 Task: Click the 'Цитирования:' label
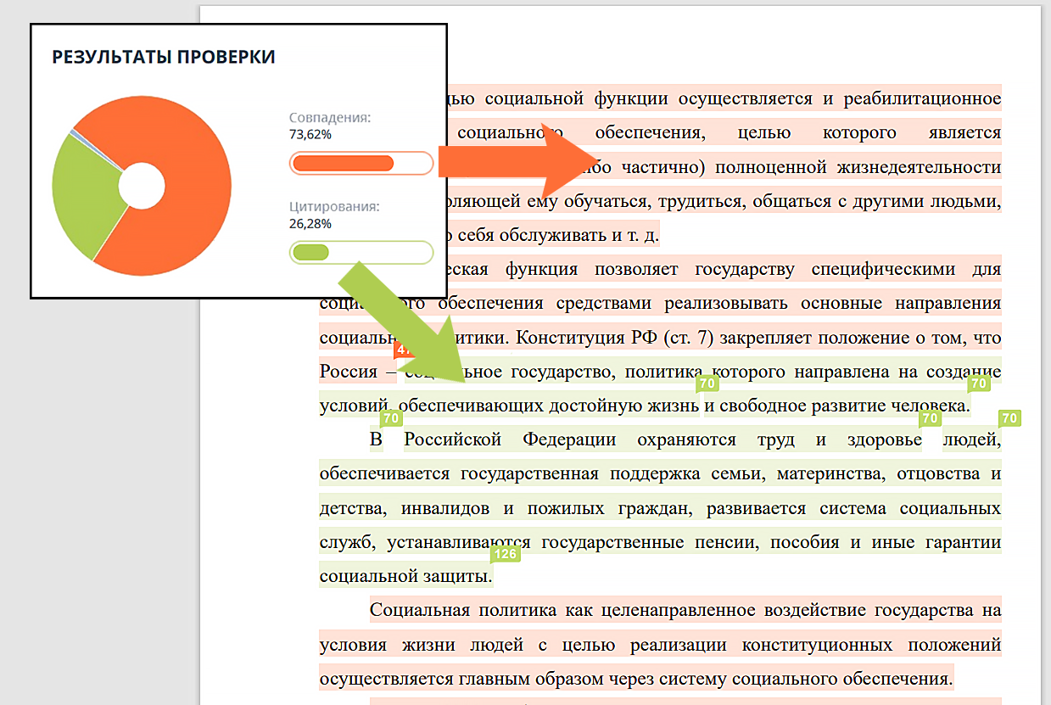[334, 206]
